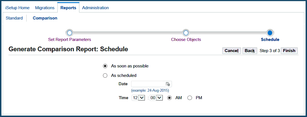Select the Reports tab

click(x=68, y=8)
